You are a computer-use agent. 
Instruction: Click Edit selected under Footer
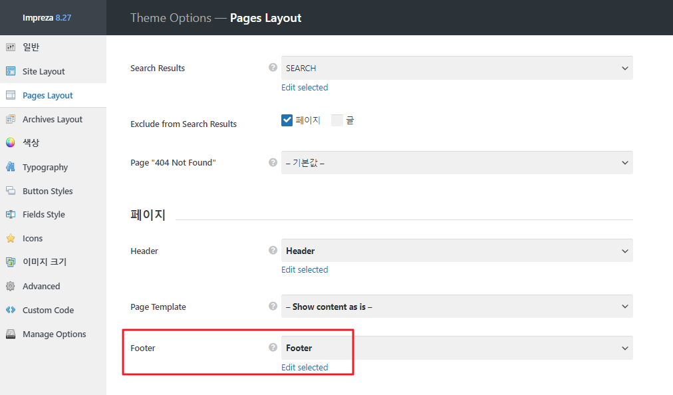click(x=305, y=367)
